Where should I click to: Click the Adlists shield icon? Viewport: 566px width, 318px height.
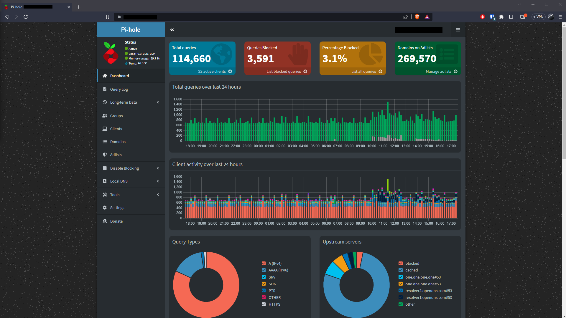[x=105, y=155]
